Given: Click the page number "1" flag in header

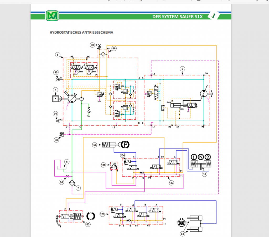Looking at the screenshot, I should click(212, 16).
